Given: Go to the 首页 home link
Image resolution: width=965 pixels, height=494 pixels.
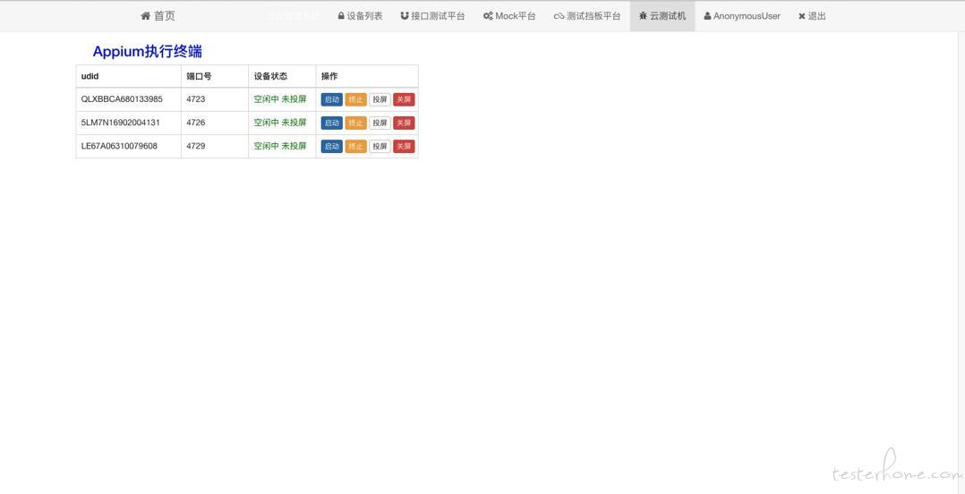Looking at the screenshot, I should pyautogui.click(x=158, y=16).
